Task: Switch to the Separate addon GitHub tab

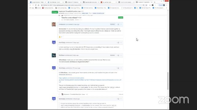Action: coord(91,2)
